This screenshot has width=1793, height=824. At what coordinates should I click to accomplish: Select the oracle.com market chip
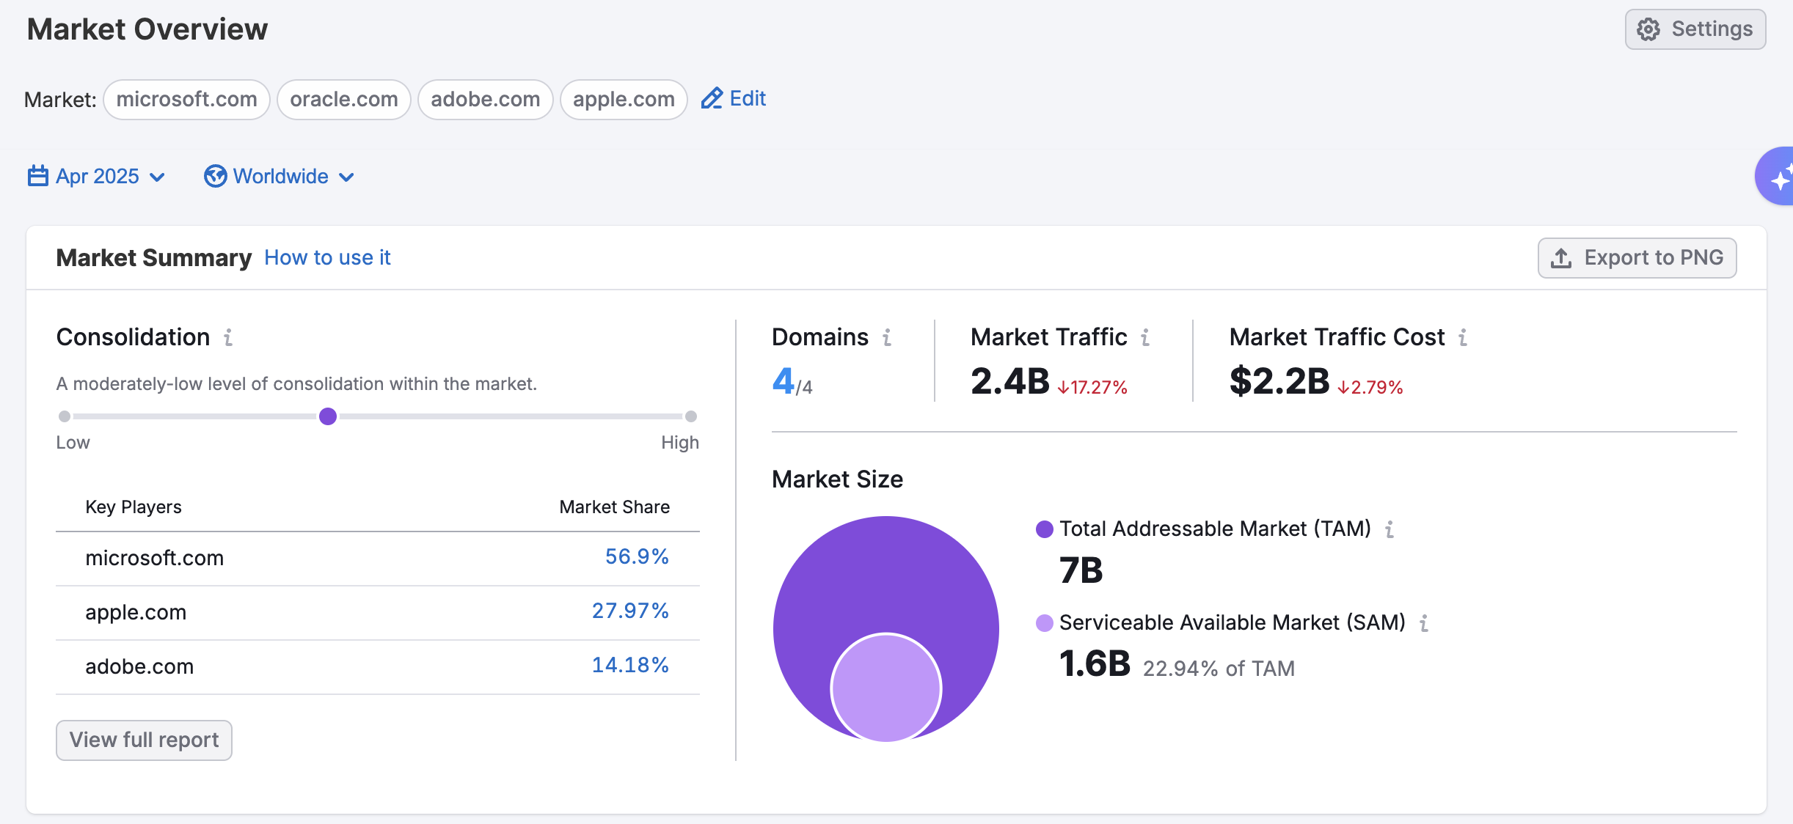coord(343,100)
